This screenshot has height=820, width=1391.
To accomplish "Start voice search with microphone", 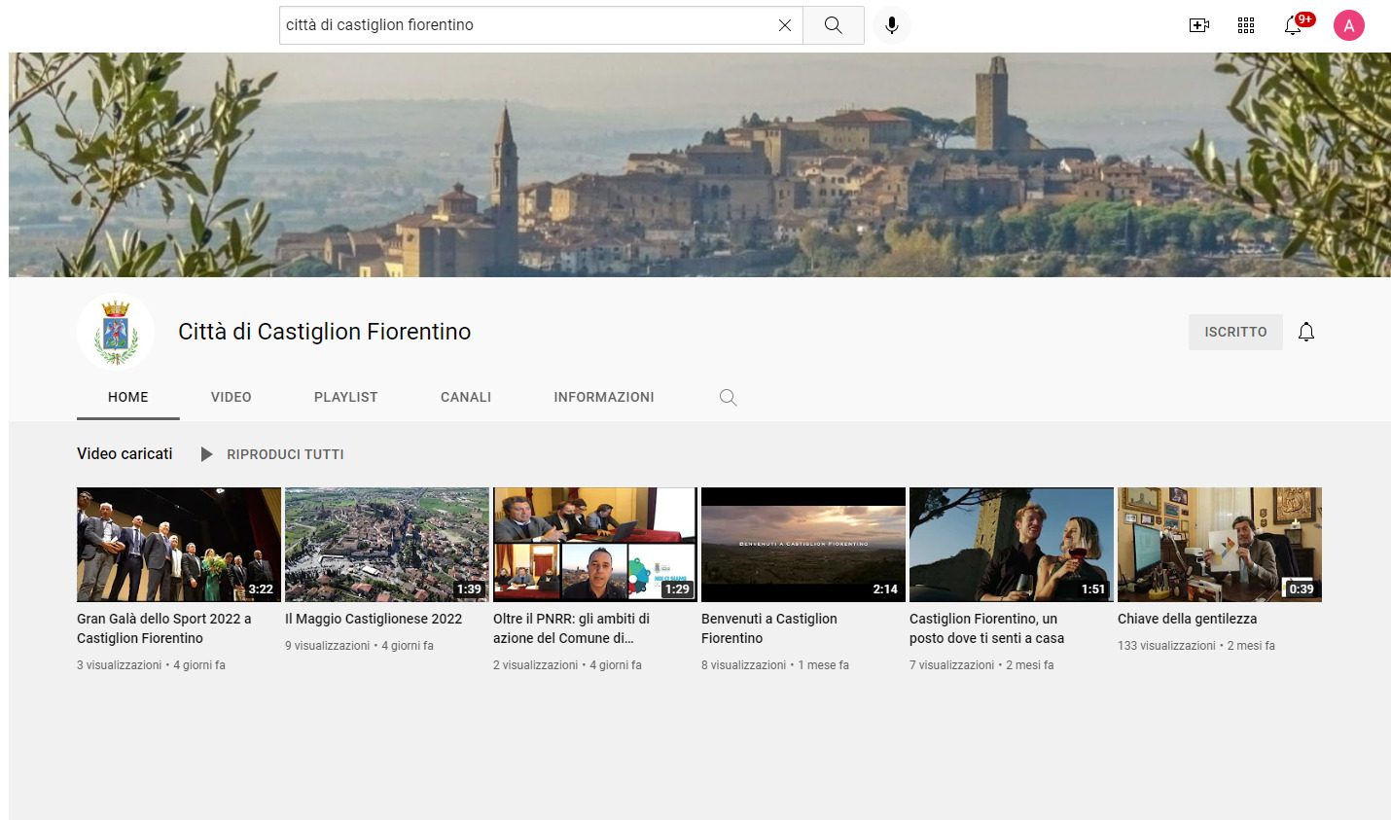I will coord(892,25).
